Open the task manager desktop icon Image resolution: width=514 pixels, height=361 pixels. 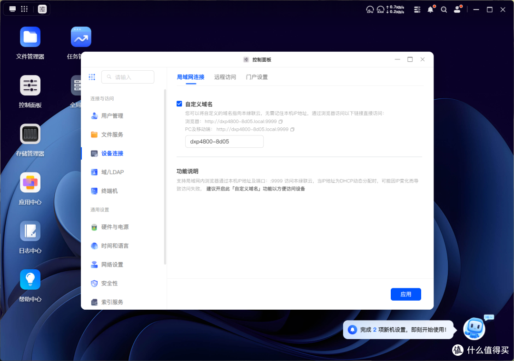pyautogui.click(x=81, y=37)
